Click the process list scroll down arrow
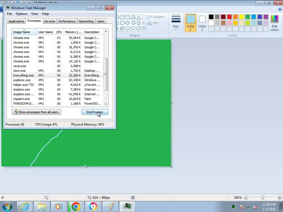Viewport: 283px width, 212px height. click(x=106, y=104)
